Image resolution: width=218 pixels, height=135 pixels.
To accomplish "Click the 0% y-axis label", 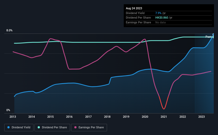I will point(8,110).
